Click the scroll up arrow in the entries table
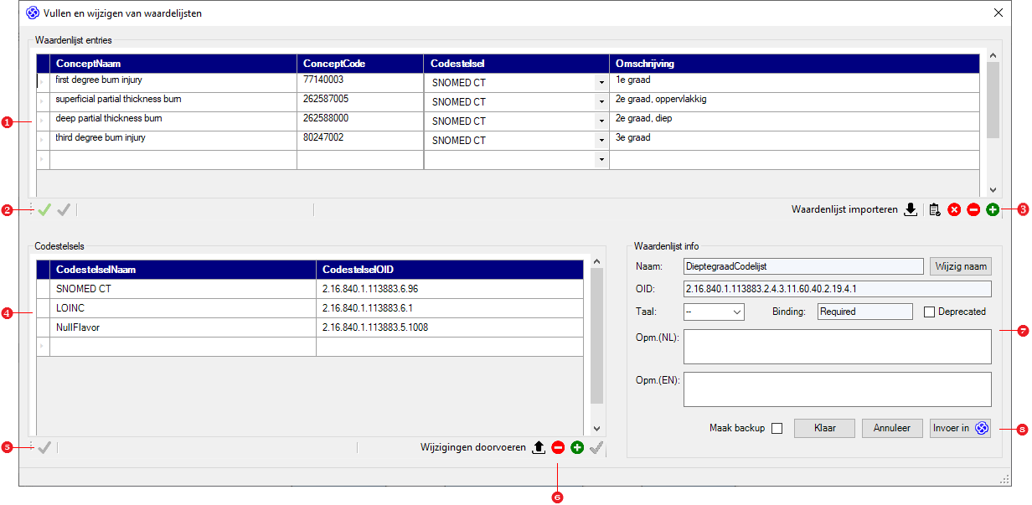Screen dimensions: 1032x505 pyautogui.click(x=993, y=54)
